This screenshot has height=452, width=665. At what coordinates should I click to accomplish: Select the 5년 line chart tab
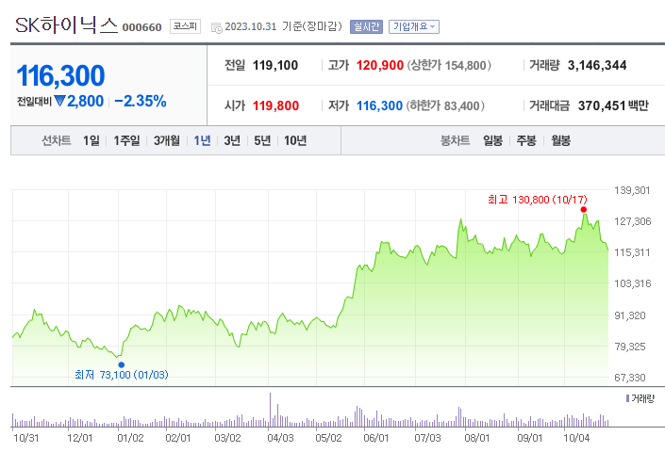click(x=262, y=140)
